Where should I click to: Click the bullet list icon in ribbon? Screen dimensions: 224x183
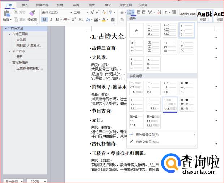click(121, 12)
